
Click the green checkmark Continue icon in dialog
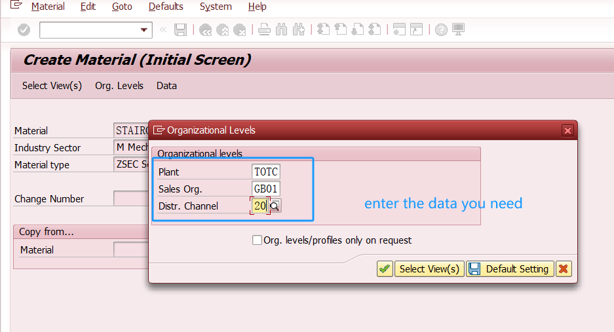(385, 269)
